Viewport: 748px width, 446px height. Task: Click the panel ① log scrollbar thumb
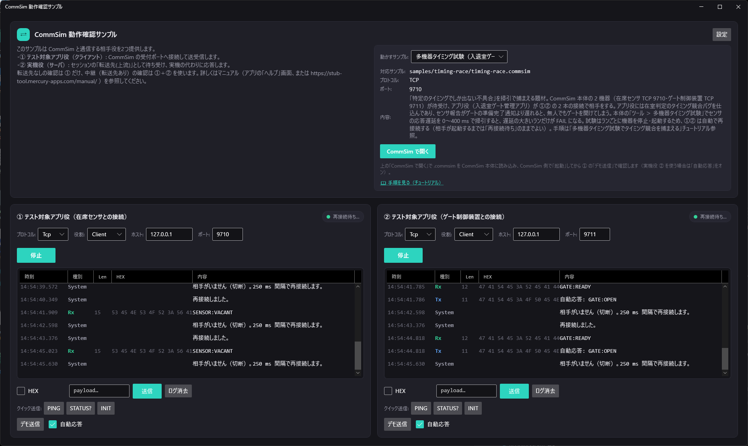[358, 355]
